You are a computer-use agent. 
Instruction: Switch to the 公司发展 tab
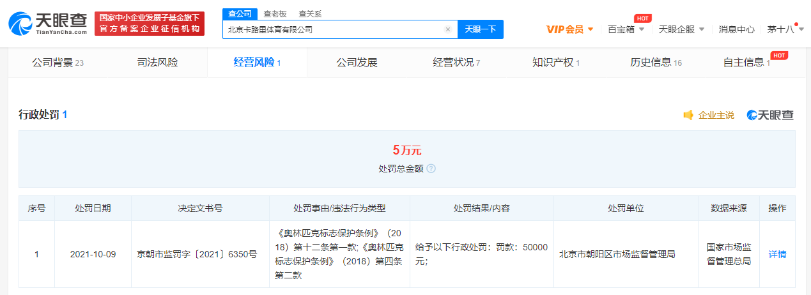[357, 63]
